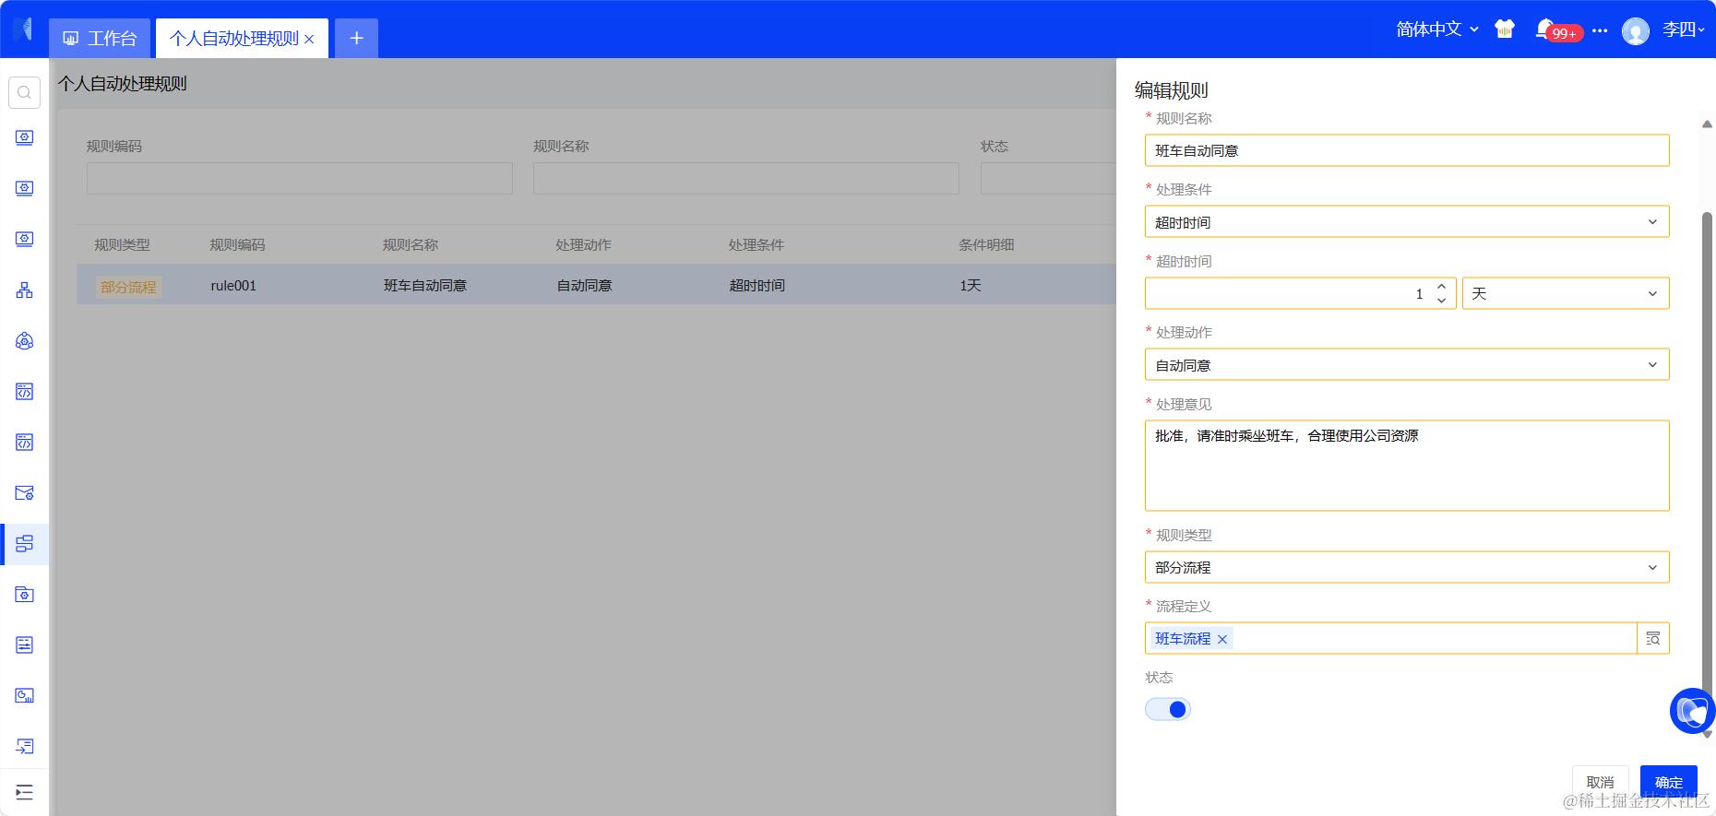Open the flow definition lookup icon
The image size is (1716, 816).
point(1653,638)
